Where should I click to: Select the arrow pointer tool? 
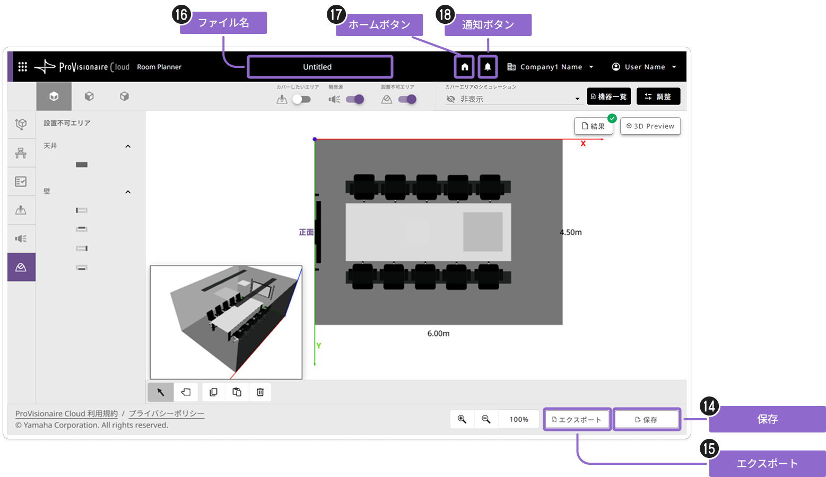tap(161, 392)
